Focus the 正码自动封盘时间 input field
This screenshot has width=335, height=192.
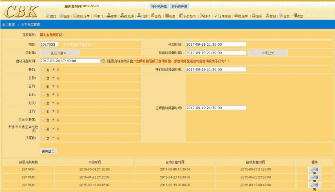tap(216, 108)
